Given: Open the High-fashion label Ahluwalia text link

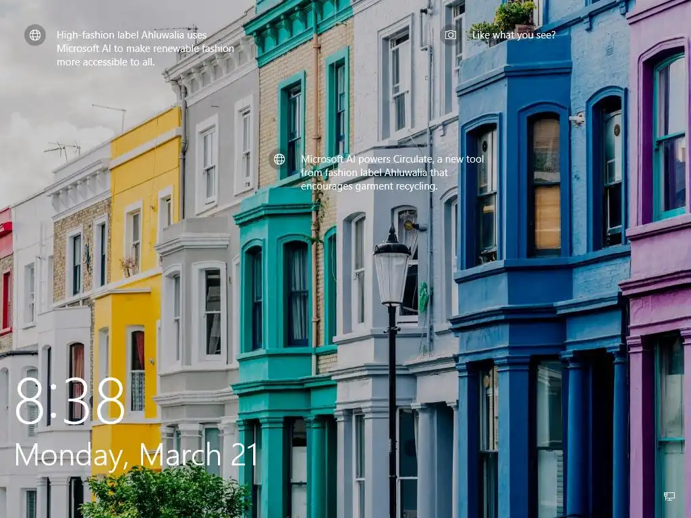Looking at the screenshot, I should pos(145,49).
